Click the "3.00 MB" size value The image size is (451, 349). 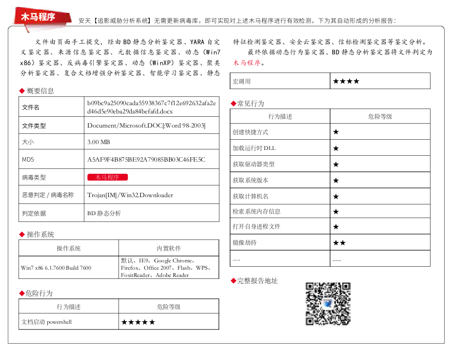coord(98,142)
